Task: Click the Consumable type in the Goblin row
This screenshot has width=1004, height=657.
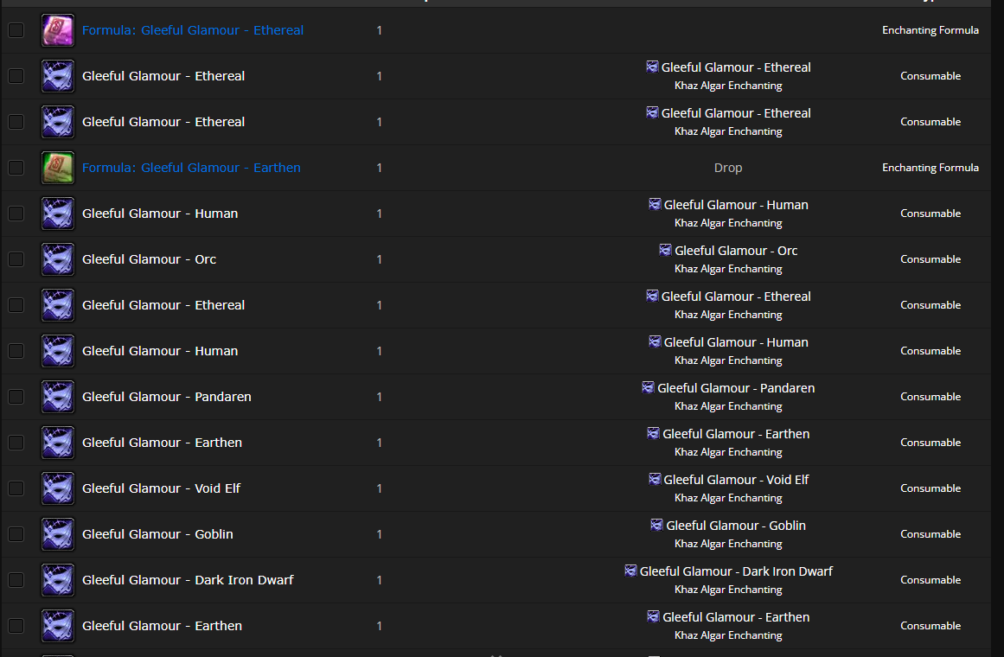Action: coord(930,534)
